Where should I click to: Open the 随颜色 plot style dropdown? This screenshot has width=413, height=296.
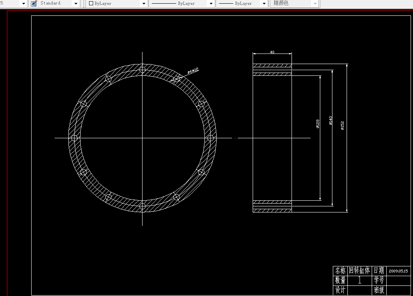pyautogui.click(x=315, y=3)
